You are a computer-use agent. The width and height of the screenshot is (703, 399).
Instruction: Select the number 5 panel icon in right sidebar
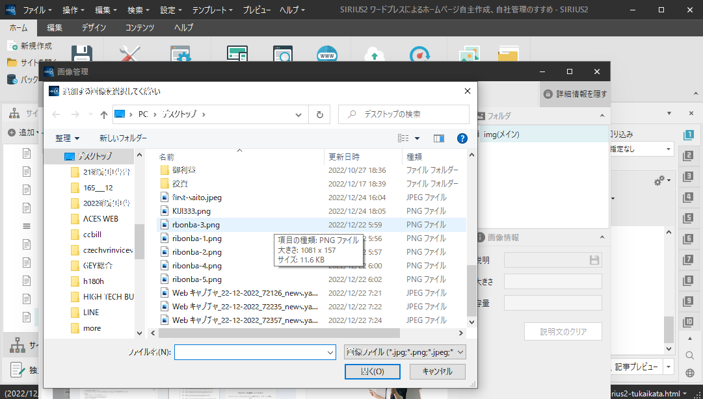click(688, 218)
